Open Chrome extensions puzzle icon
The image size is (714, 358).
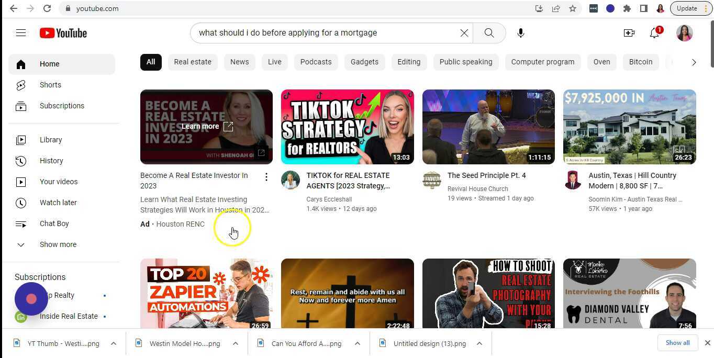pyautogui.click(x=627, y=8)
